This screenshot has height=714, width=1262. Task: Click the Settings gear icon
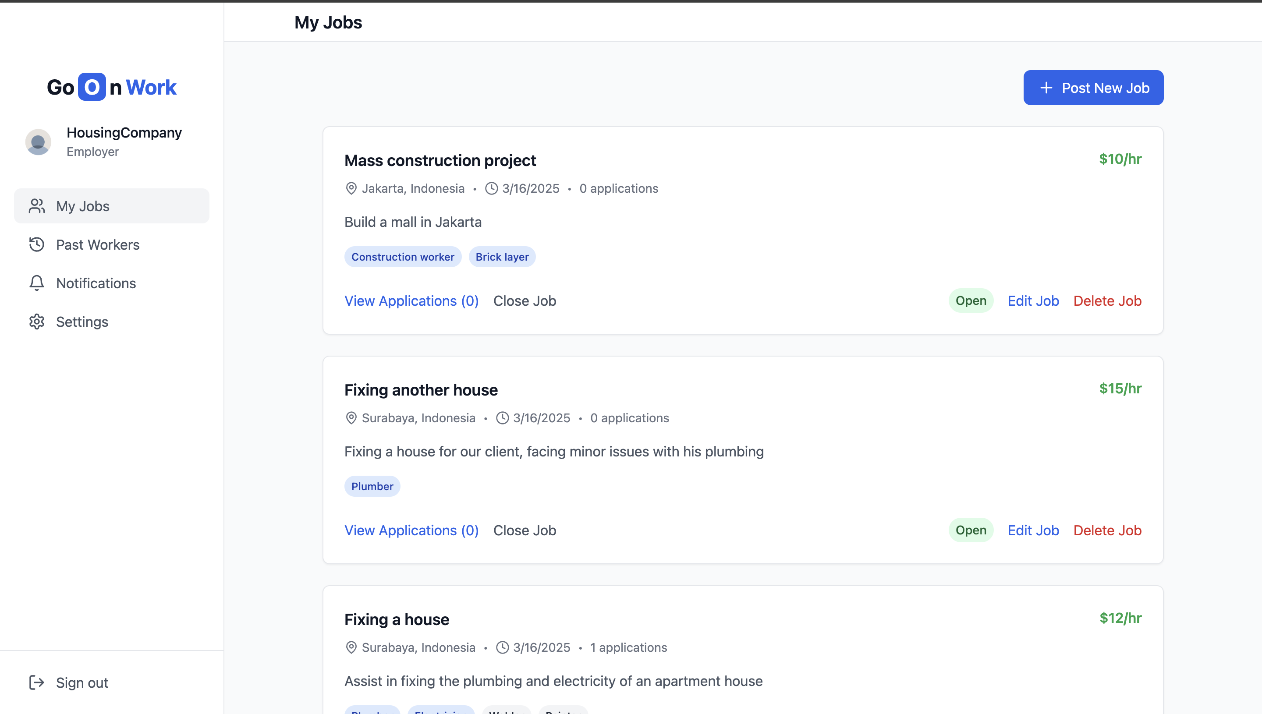(37, 322)
